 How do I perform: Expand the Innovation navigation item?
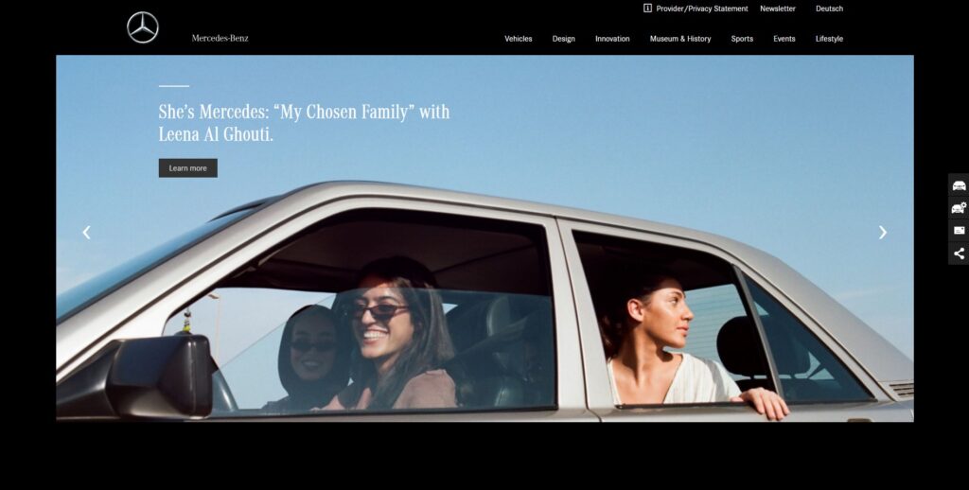612,39
